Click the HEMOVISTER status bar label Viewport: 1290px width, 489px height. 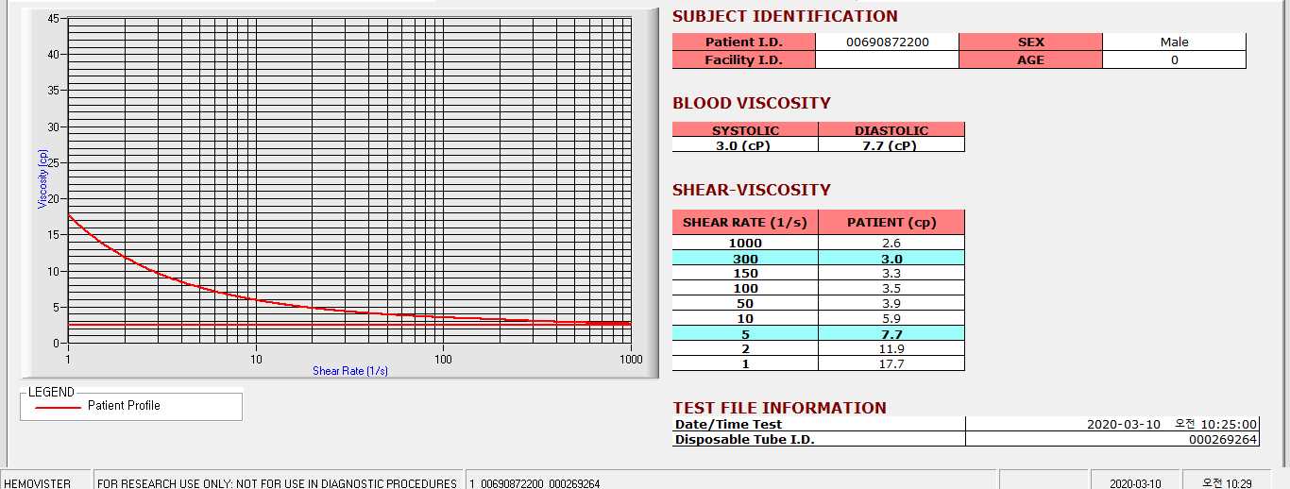[39, 483]
